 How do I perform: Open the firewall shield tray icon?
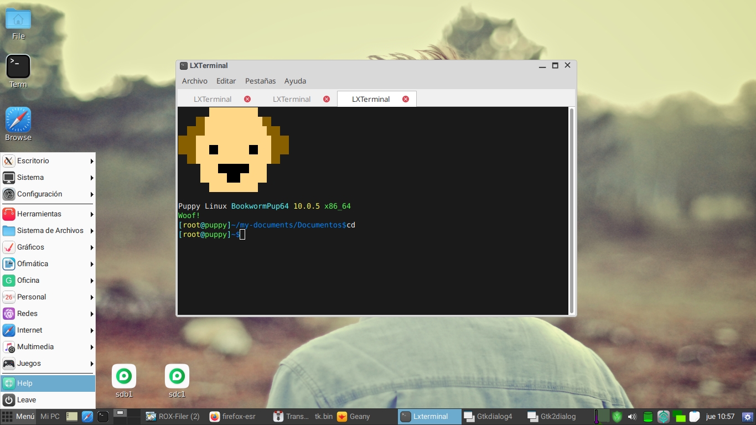pyautogui.click(x=617, y=417)
